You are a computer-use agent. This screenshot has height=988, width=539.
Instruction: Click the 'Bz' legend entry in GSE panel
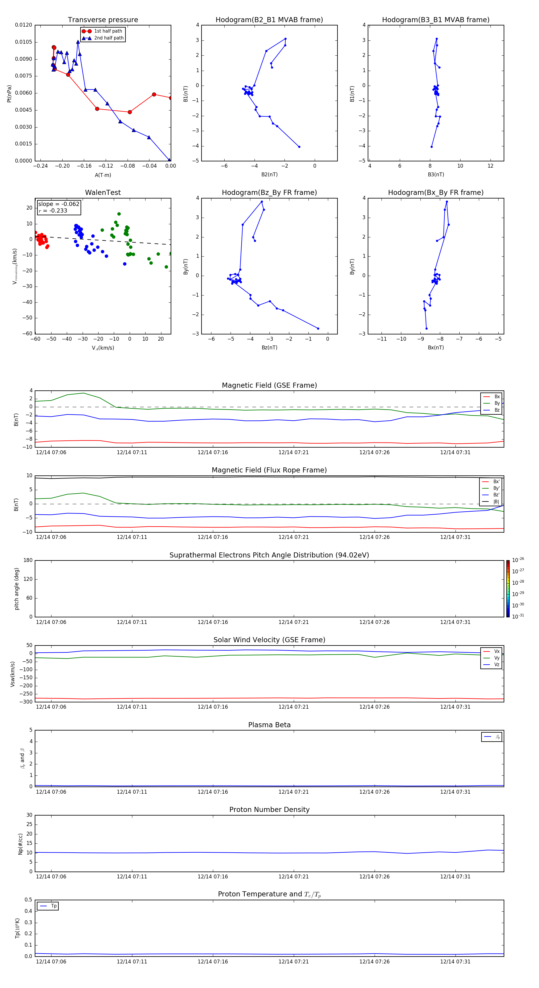pyautogui.click(x=492, y=410)
